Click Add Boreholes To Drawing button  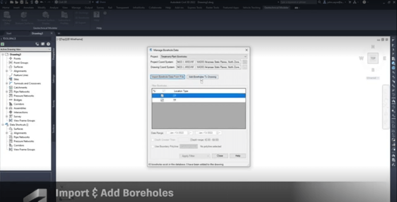203,77
